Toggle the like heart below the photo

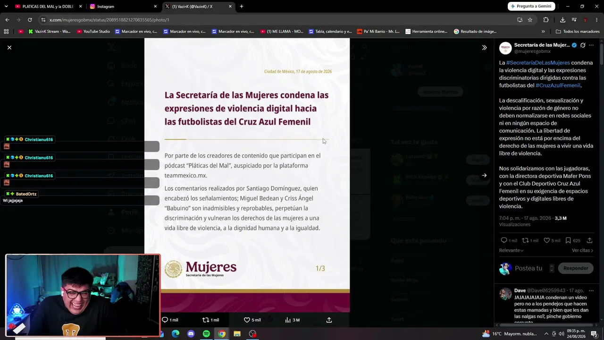(247, 320)
